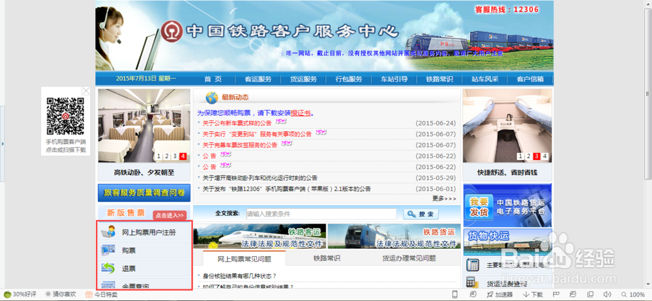Screen dimensions: 652x301
Task: Click the full-text search input field
Action: [x=321, y=214]
